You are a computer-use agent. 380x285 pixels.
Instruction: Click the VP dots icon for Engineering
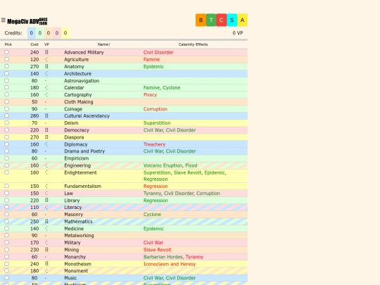46,165
